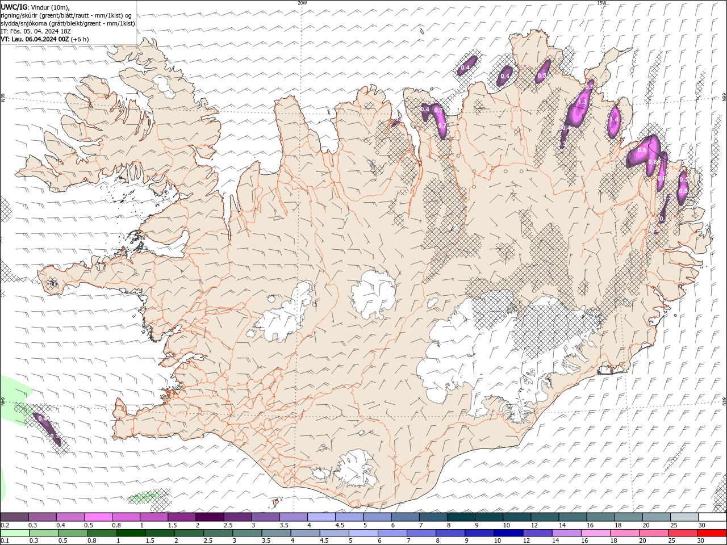Click the lightest green 0.1–0.3 rain scale swatch
Viewport: 727px width, 545px height.
click(15, 533)
